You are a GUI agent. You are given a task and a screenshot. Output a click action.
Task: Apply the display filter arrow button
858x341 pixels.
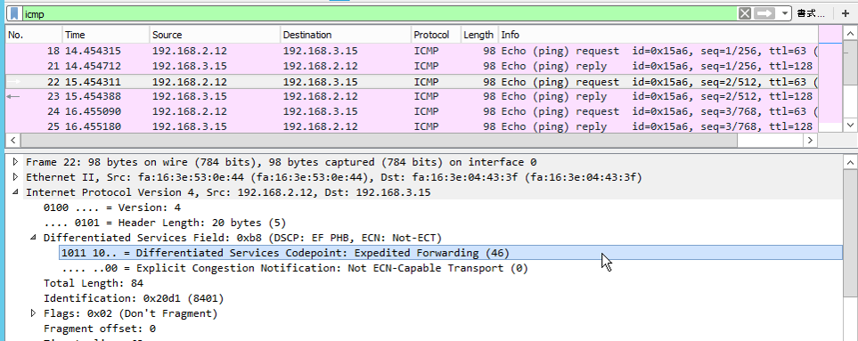[x=764, y=13]
